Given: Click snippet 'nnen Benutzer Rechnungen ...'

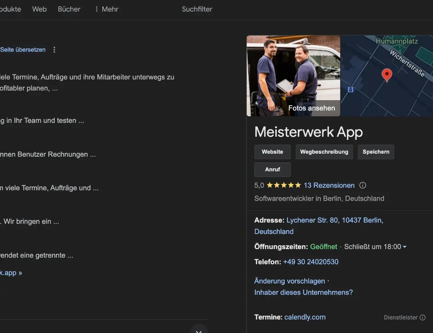Looking at the screenshot, I should coord(48,154).
